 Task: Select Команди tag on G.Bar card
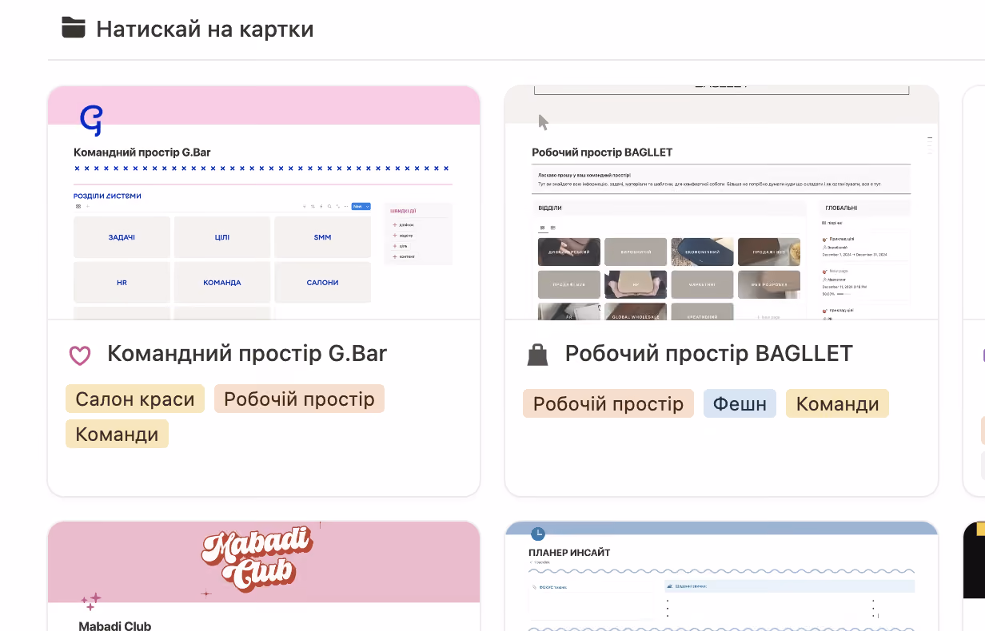(x=117, y=434)
